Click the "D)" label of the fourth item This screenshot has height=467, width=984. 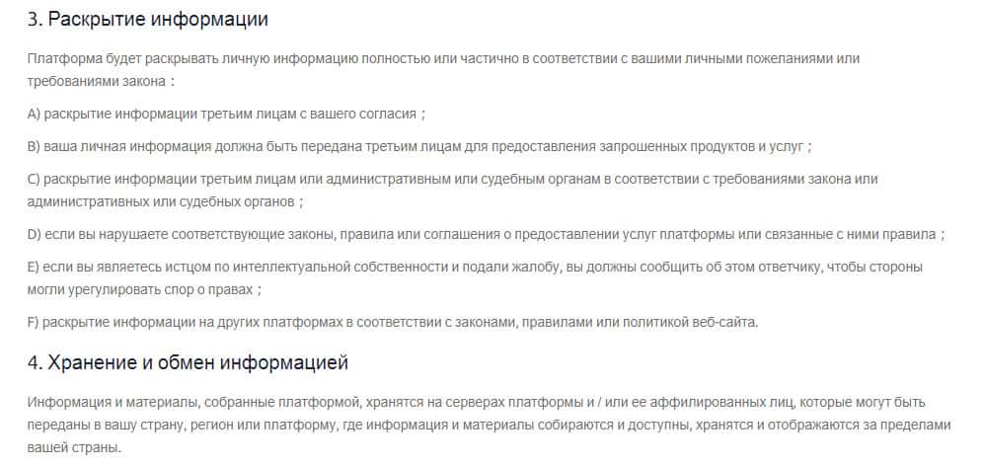click(35, 234)
